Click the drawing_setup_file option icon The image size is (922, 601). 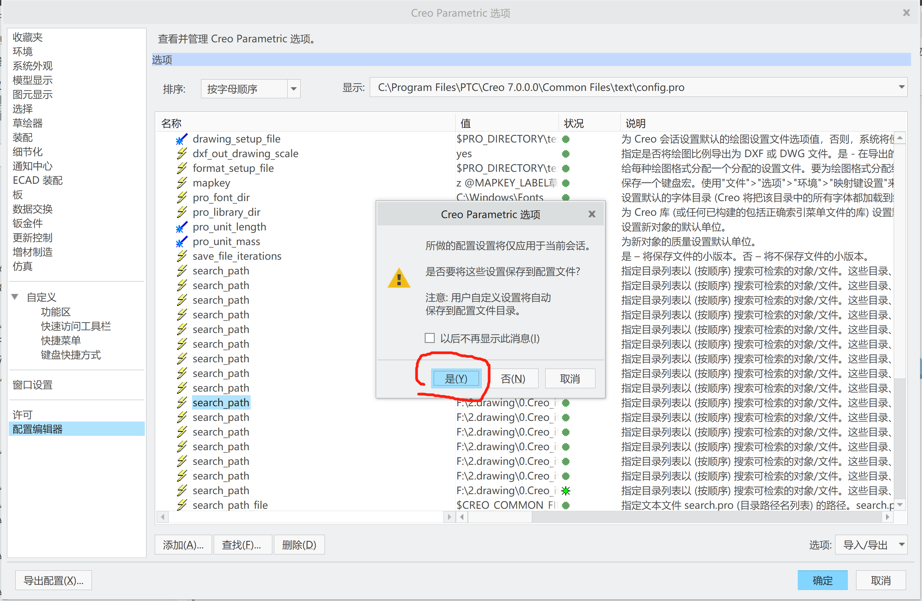[x=182, y=139]
